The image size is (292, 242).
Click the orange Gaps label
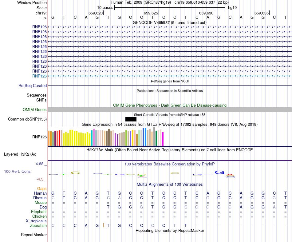pos(42,189)
